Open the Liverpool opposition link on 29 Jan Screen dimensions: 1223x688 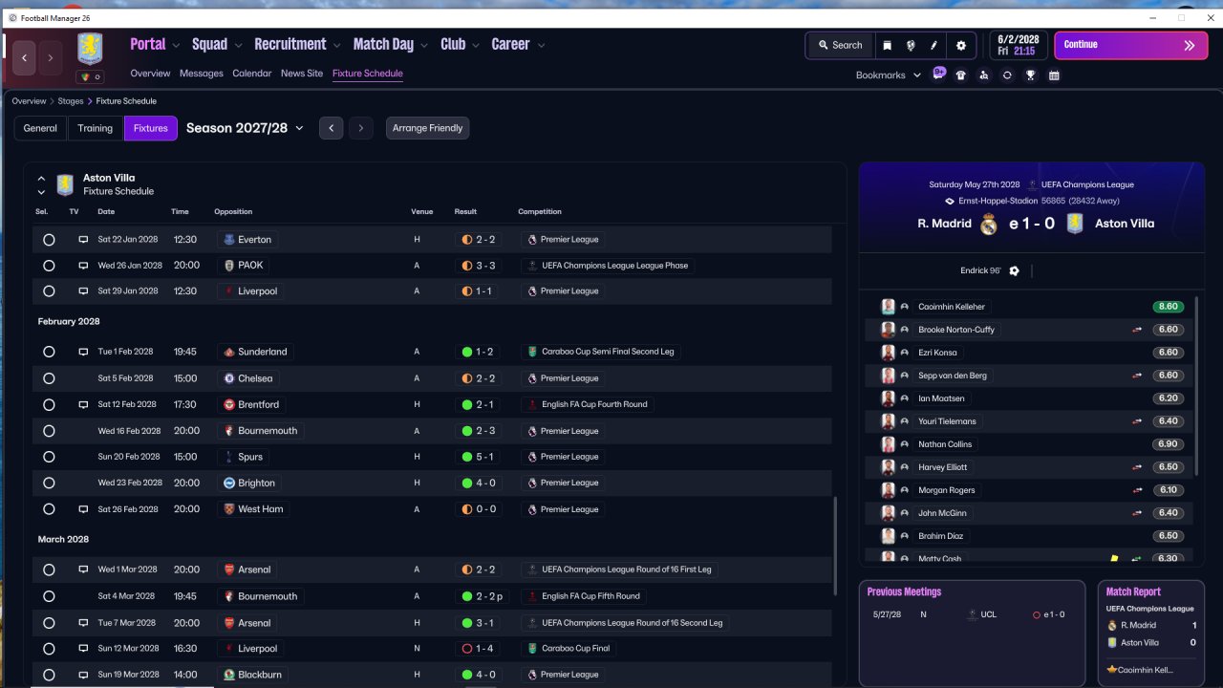[249, 291]
